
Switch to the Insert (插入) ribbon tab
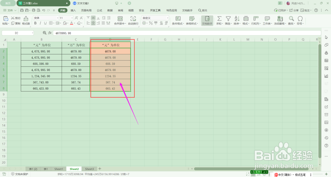point(73,10)
